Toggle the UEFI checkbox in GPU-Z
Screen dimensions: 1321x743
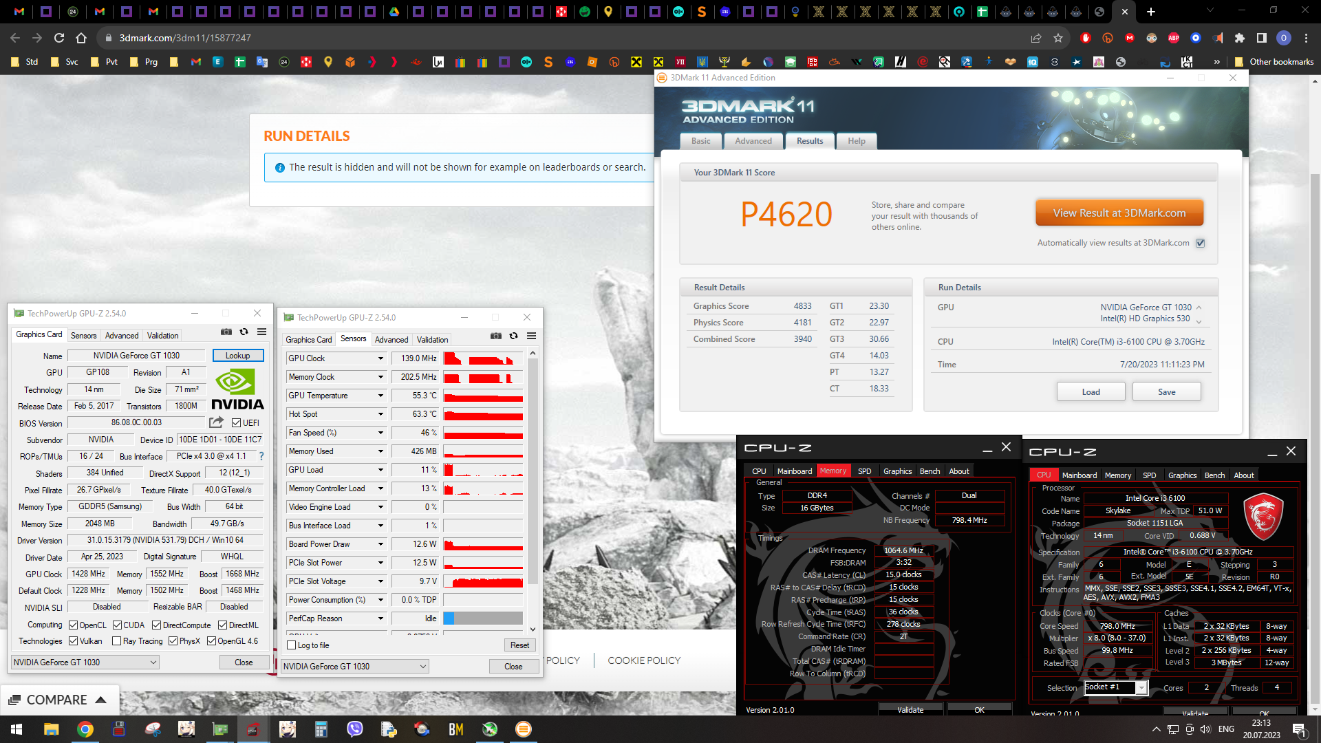(x=236, y=423)
